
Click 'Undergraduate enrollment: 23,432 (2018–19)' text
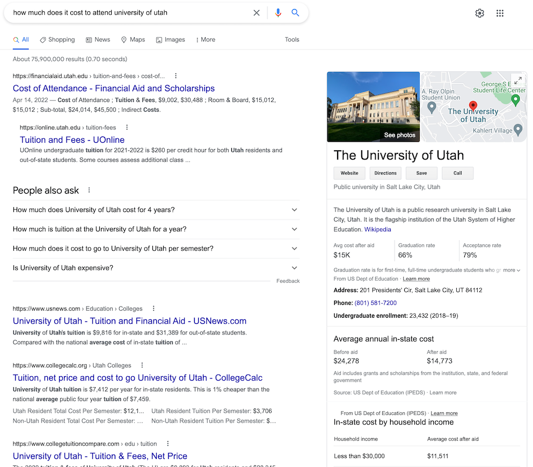pyautogui.click(x=396, y=316)
